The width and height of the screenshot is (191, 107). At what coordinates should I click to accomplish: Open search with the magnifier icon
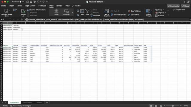[184, 2]
